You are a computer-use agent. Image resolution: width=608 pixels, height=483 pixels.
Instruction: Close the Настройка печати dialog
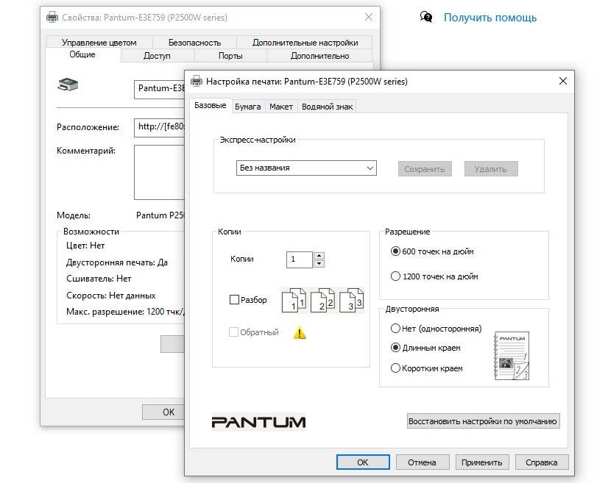563,81
